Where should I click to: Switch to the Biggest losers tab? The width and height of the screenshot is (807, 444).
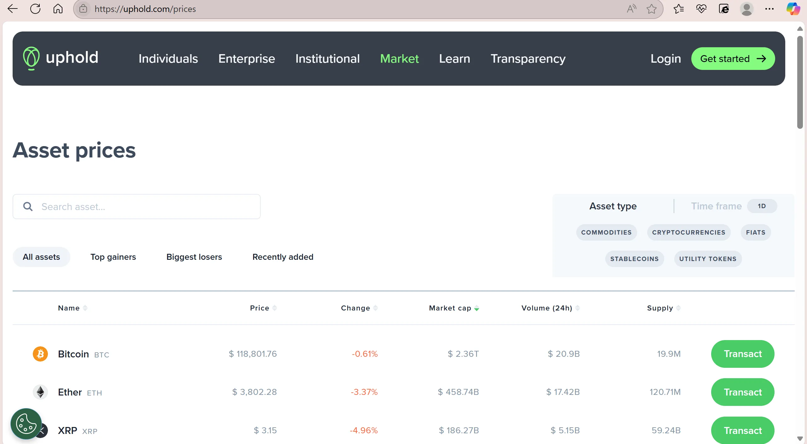pyautogui.click(x=194, y=257)
